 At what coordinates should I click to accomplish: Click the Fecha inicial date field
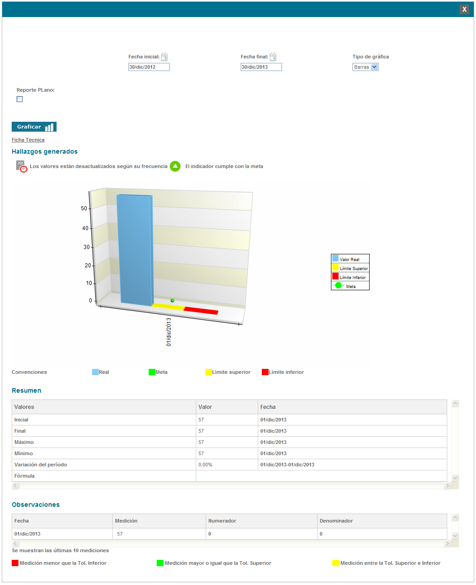[x=149, y=67]
